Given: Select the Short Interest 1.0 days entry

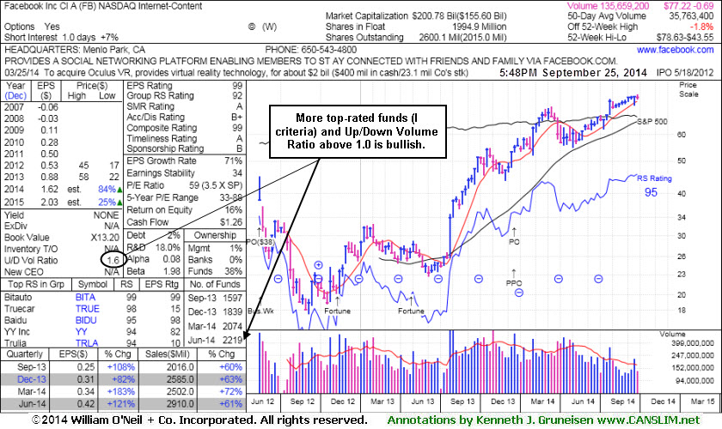Looking at the screenshot, I should coord(61,38).
